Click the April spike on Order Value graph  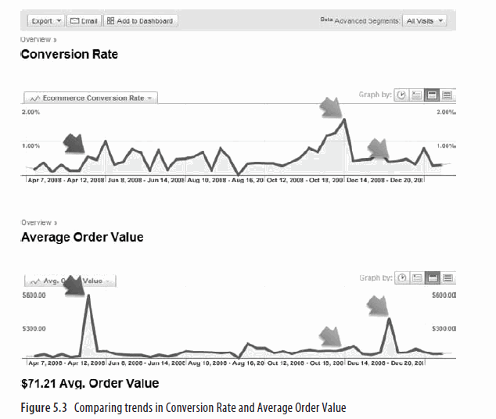click(88, 296)
